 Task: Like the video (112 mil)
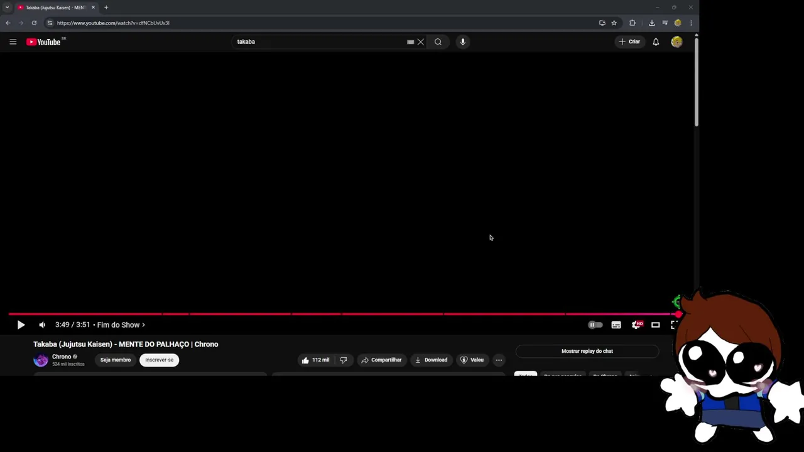[x=315, y=360]
